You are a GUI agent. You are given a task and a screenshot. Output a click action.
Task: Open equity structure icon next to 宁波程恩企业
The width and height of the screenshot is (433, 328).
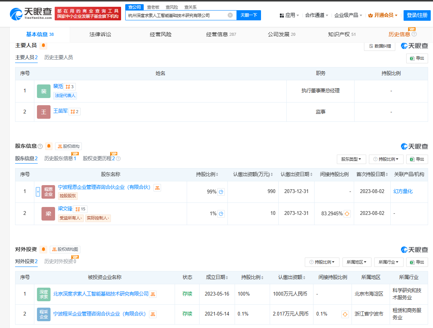pyautogui.click(x=157, y=188)
